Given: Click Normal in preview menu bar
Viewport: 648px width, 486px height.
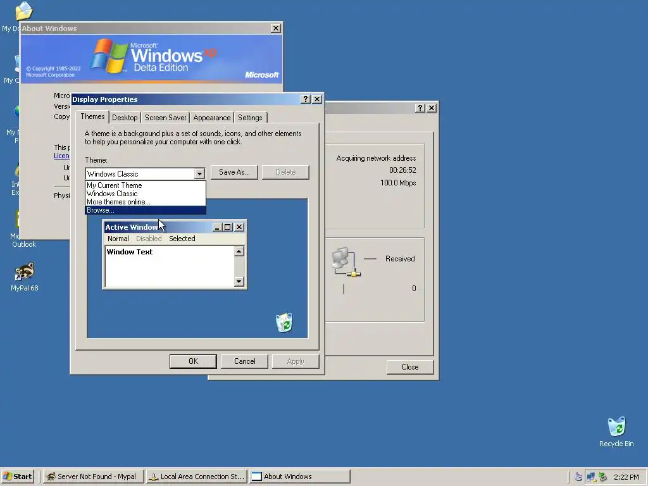Looking at the screenshot, I should (x=118, y=239).
